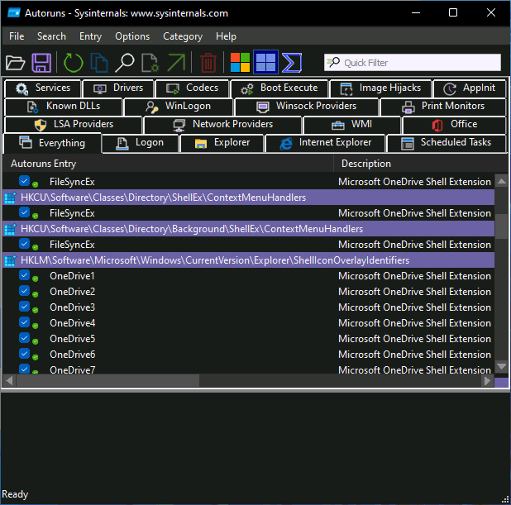Click the green status dot beside OneDrive1
The width and height of the screenshot is (511, 505).
tap(36, 279)
